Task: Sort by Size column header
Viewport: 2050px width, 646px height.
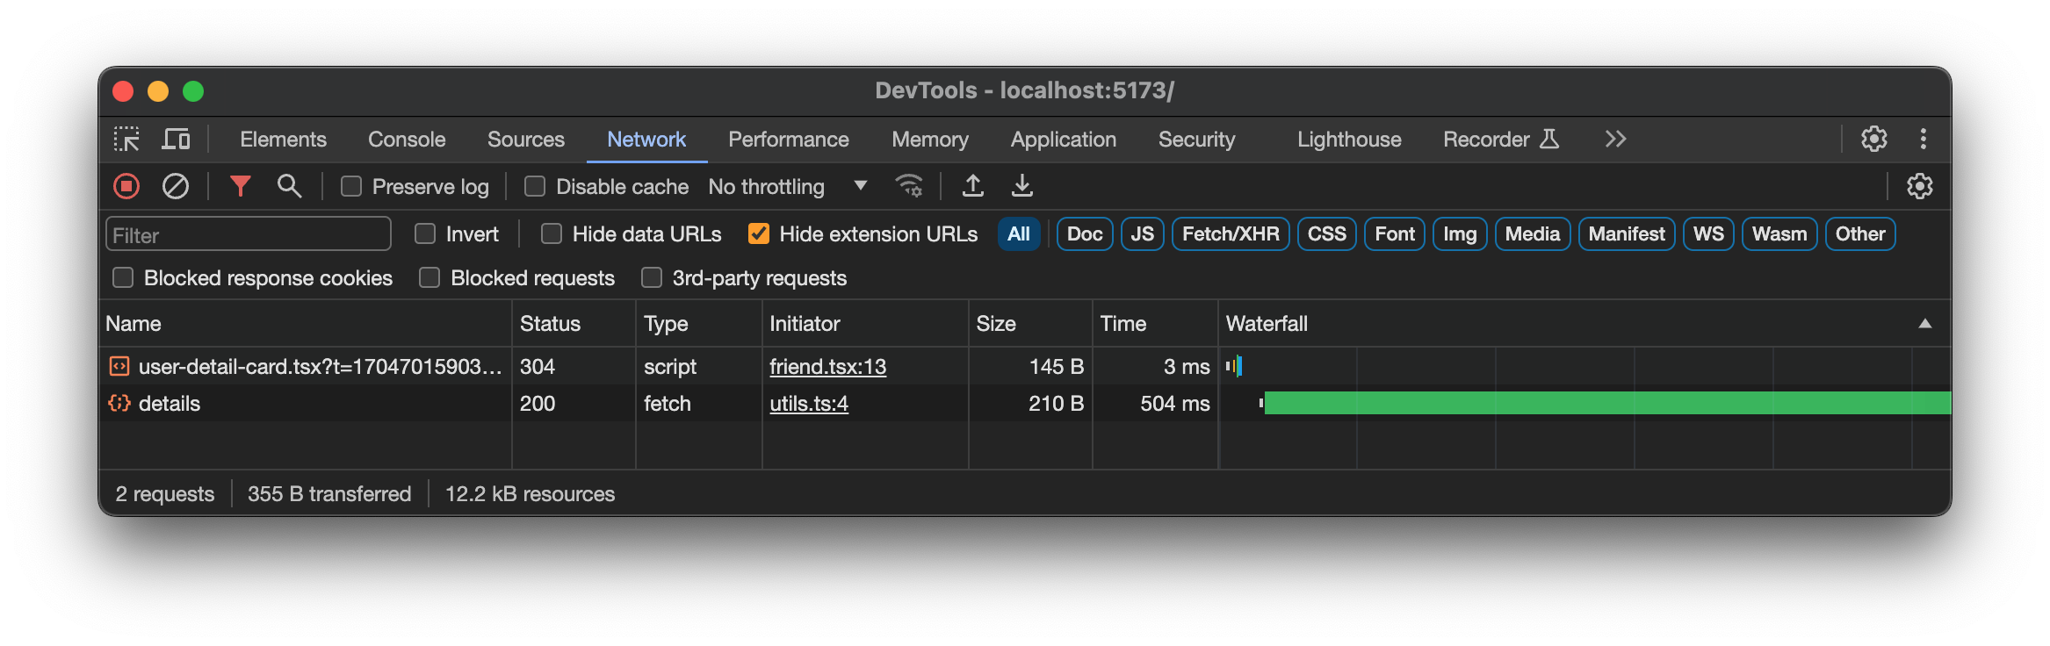Action: (x=1030, y=324)
